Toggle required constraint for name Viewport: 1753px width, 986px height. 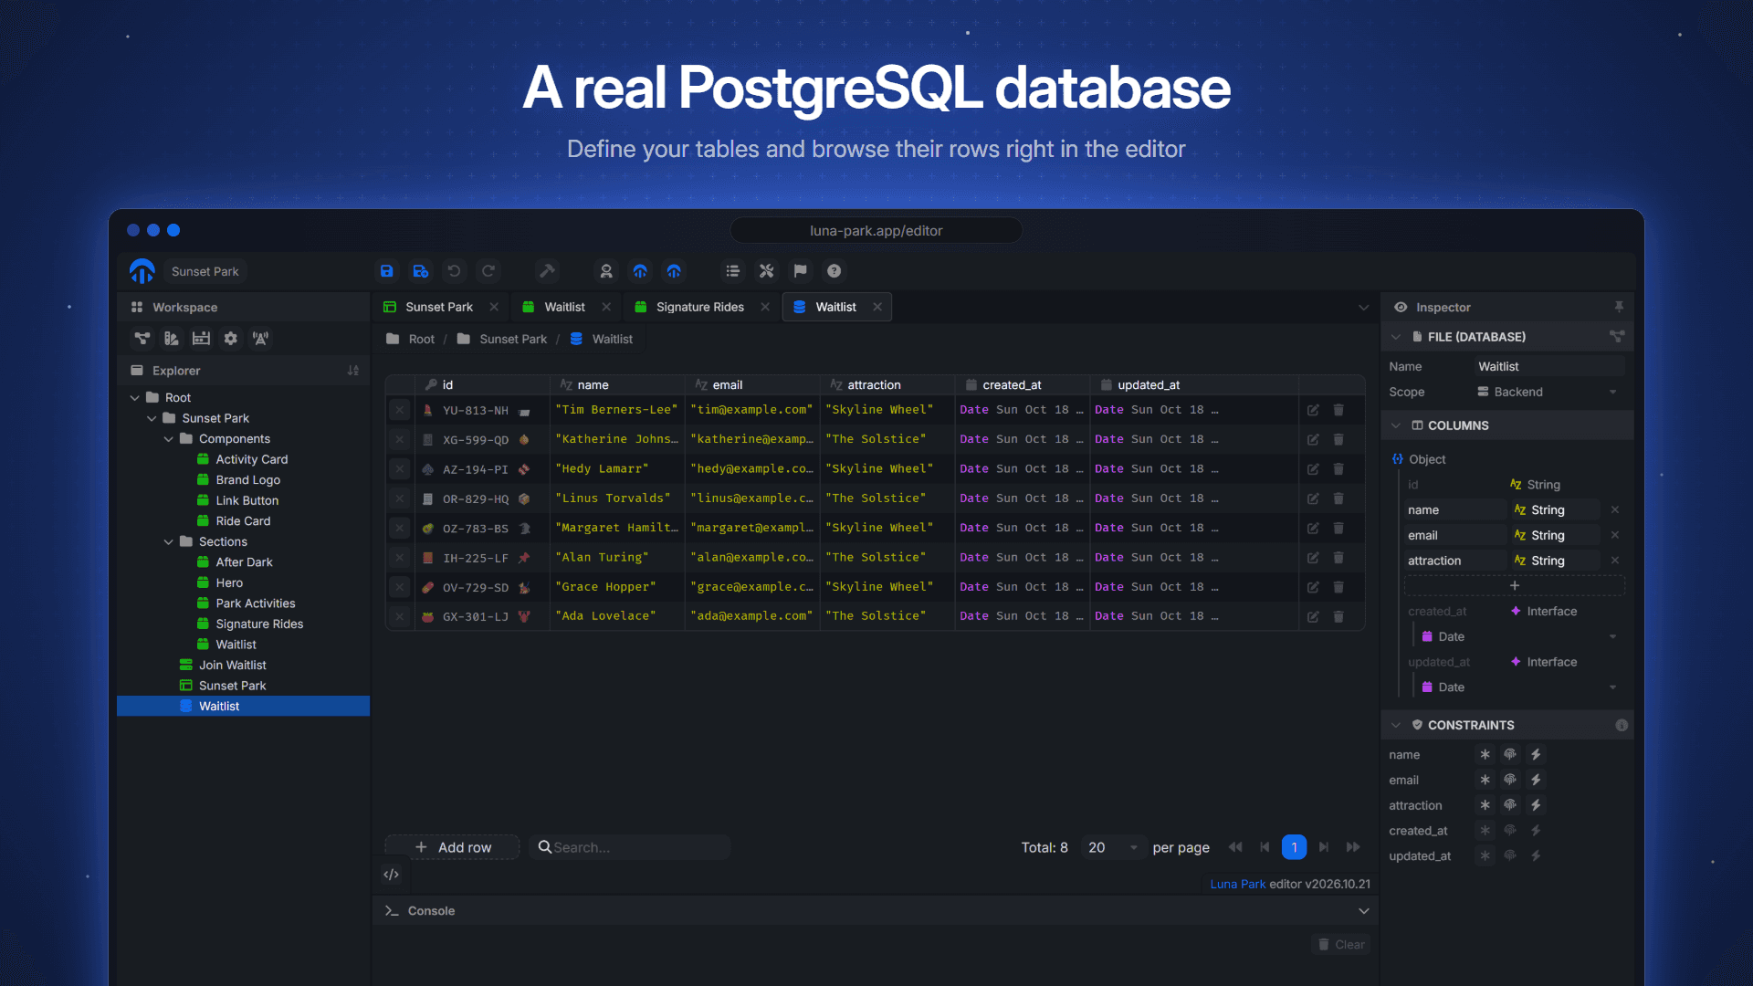[x=1485, y=754]
